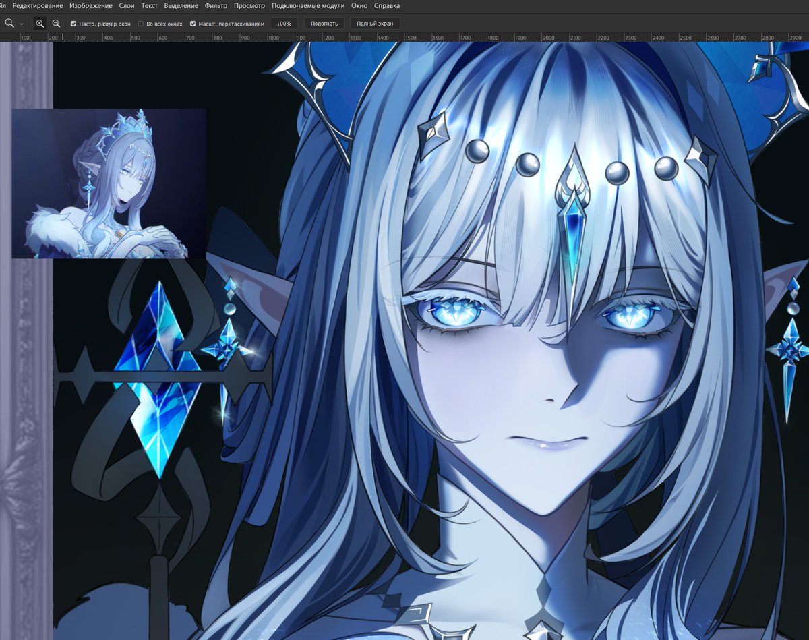Click the small reference image thumbnail on canvas
Screen dimensions: 809x640
coord(109,183)
